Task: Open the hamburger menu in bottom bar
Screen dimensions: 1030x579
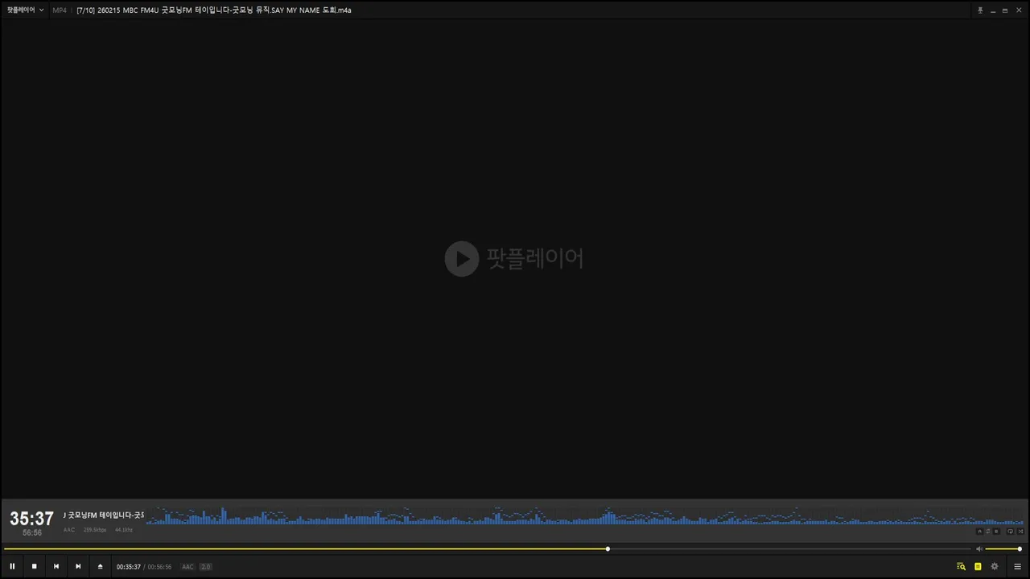Action: (x=1017, y=566)
